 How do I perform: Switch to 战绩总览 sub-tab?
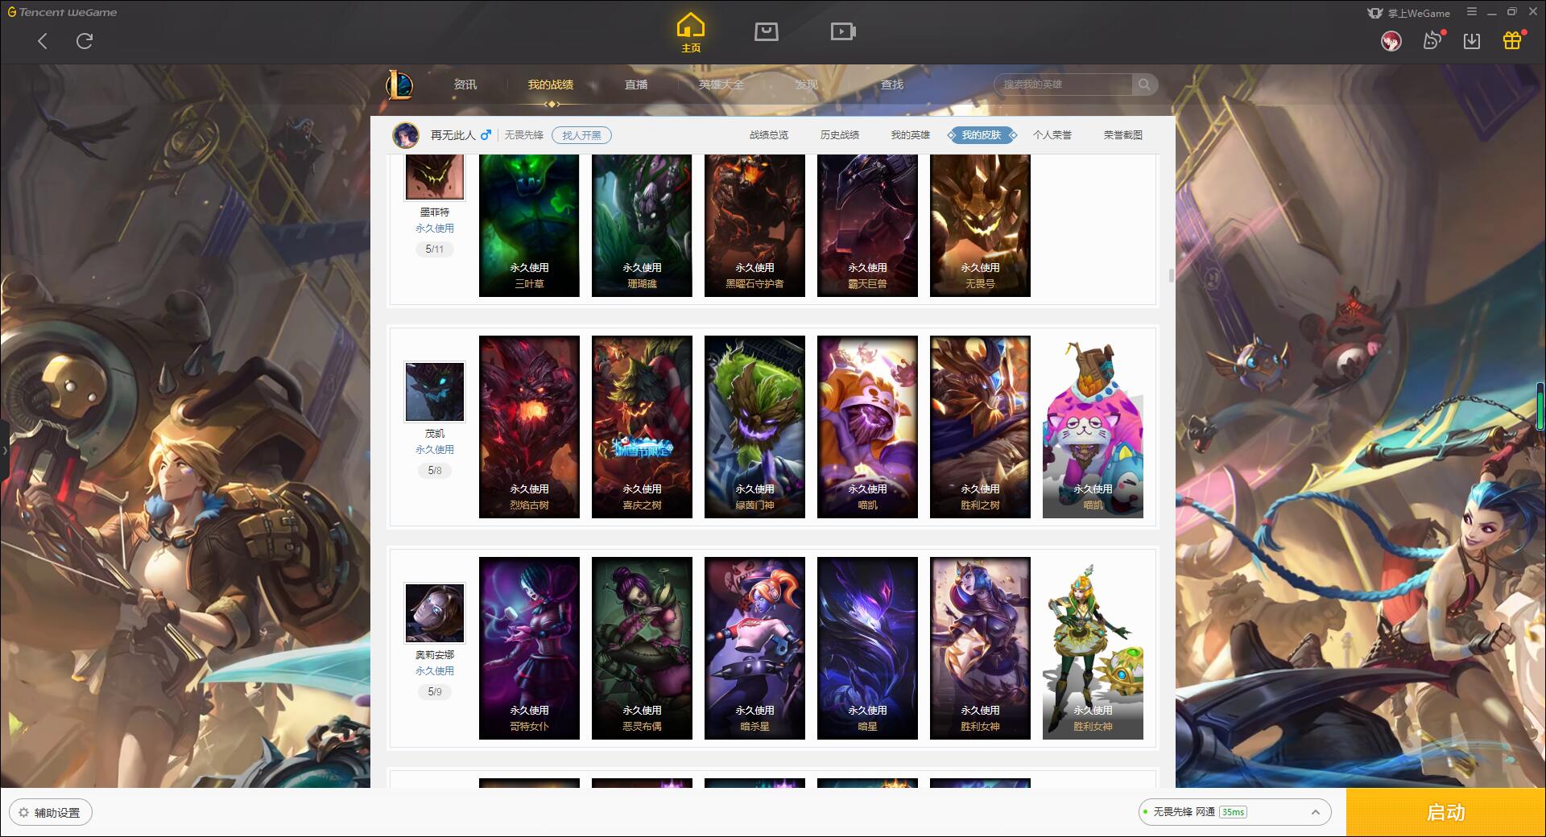[769, 135]
